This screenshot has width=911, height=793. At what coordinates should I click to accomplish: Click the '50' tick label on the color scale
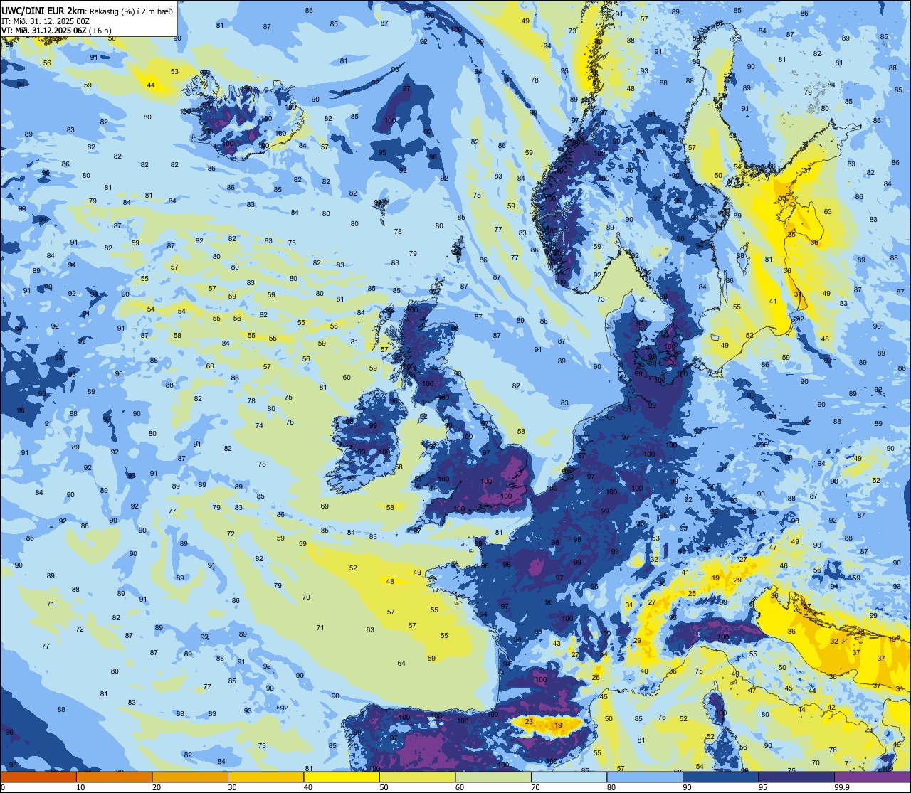pyautogui.click(x=384, y=787)
